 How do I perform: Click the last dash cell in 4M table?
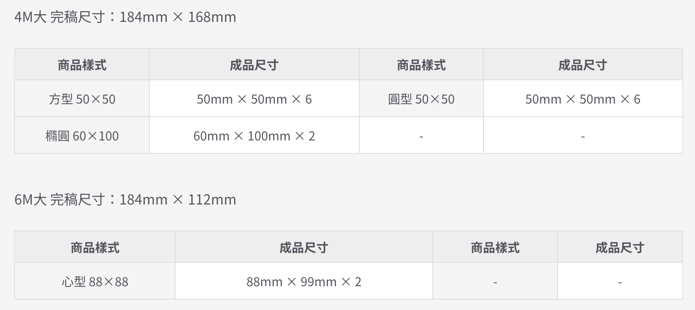pos(582,136)
